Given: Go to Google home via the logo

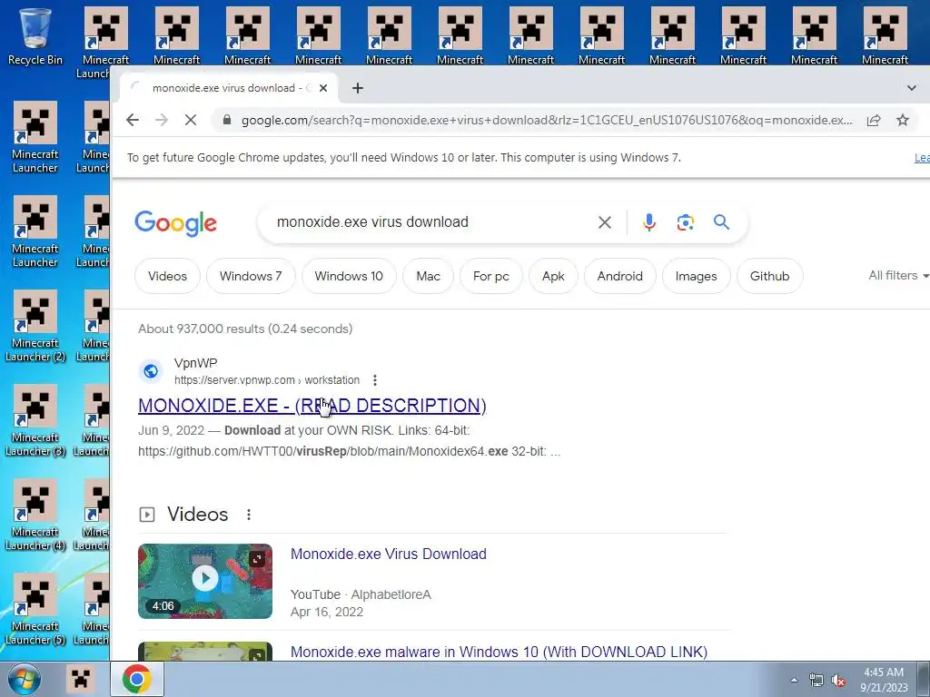Looking at the screenshot, I should coord(175,223).
